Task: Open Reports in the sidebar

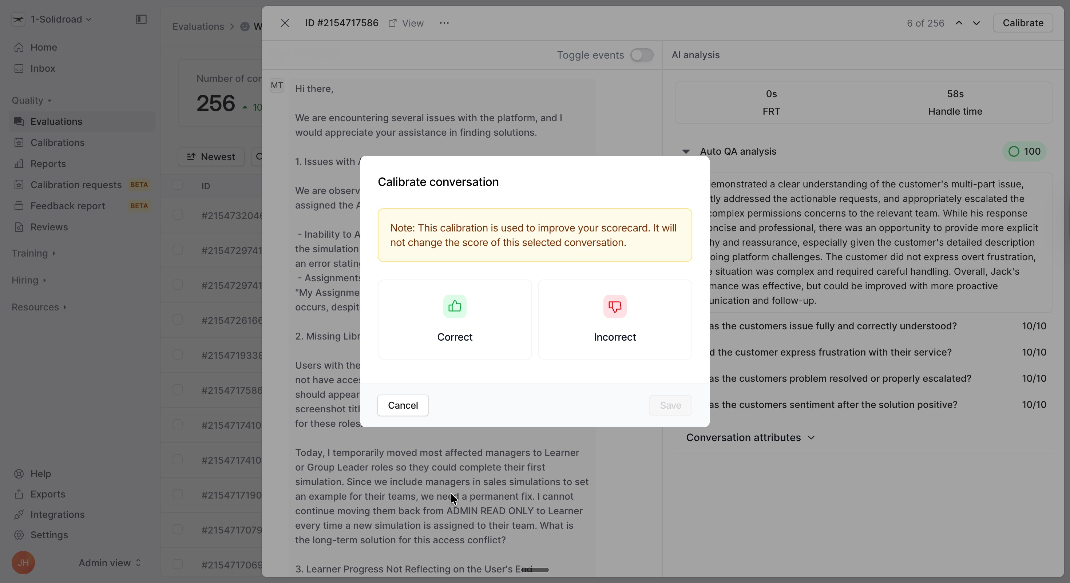Action: [x=48, y=164]
